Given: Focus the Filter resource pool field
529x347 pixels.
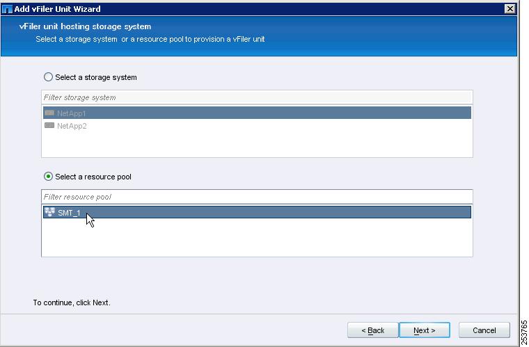Looking at the screenshot, I should click(x=257, y=197).
